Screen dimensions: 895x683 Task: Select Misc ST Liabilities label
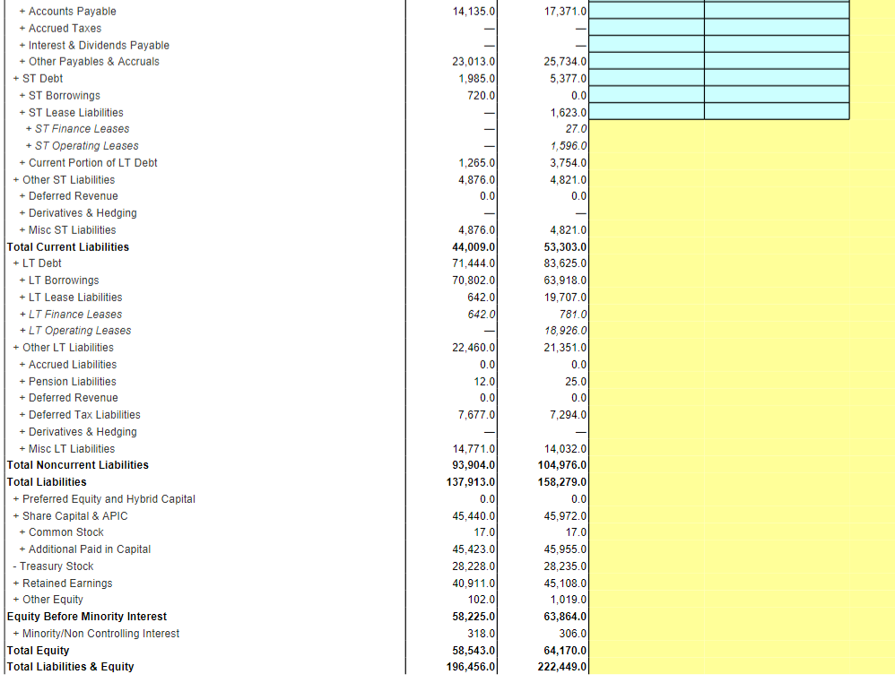[x=72, y=230]
